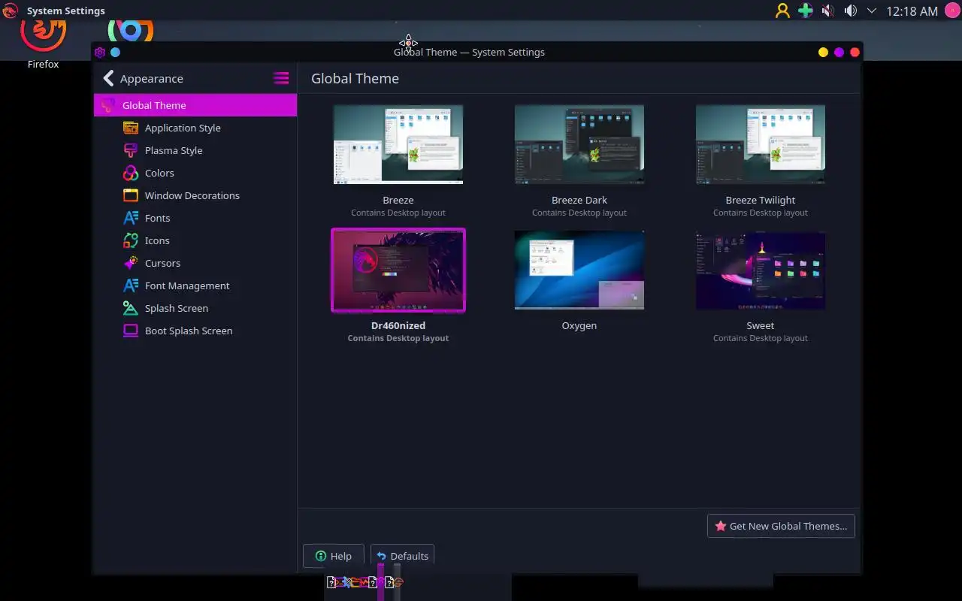Select the Breeze Dark theme thumbnail
The image size is (962, 601).
click(x=579, y=144)
